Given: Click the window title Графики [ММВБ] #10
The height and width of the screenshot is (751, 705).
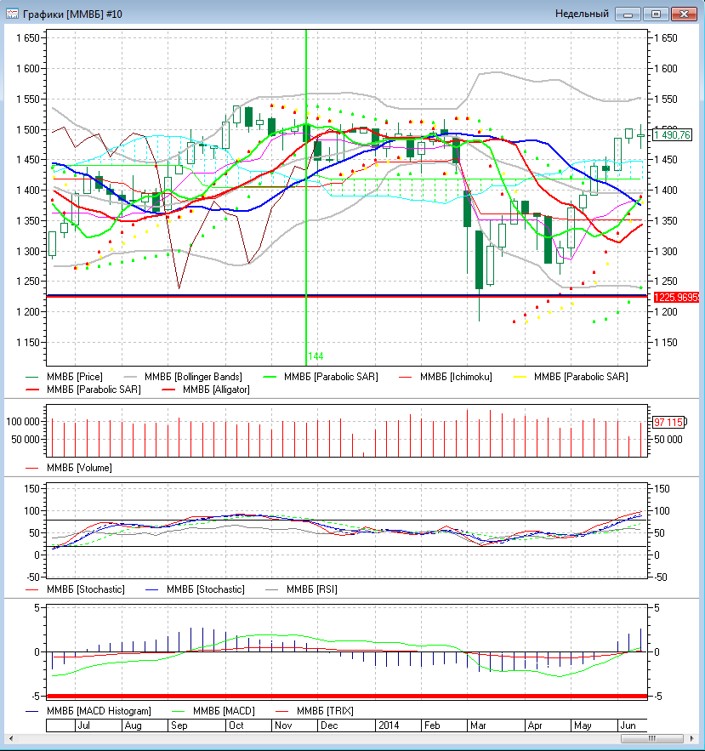Looking at the screenshot, I should coord(72,14).
